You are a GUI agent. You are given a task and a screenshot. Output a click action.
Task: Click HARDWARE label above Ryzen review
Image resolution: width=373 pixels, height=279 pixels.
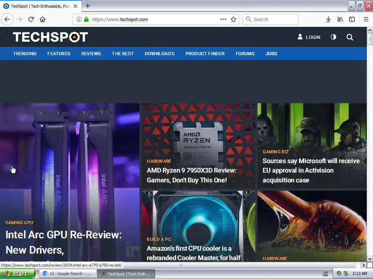[159, 161]
